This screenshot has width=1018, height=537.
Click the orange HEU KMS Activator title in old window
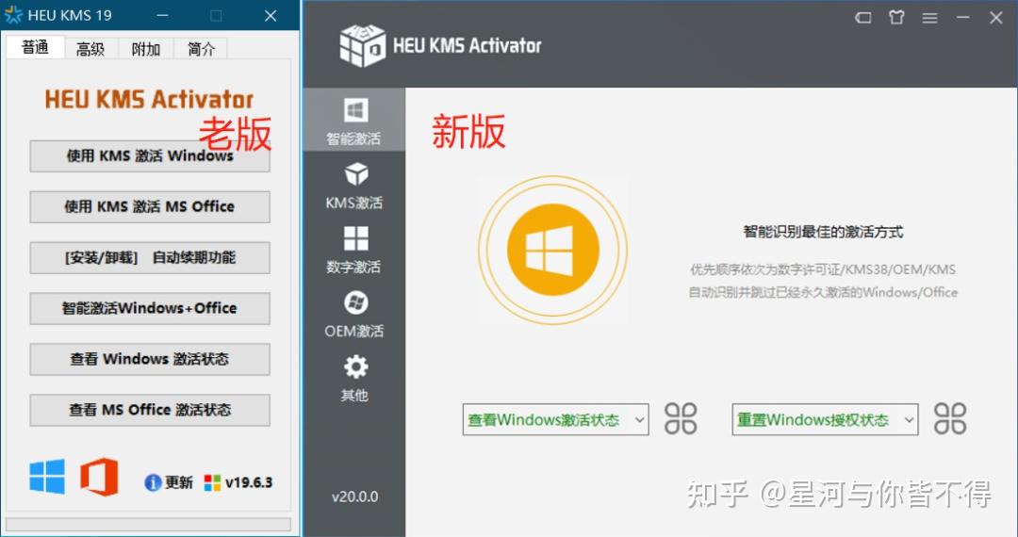pyautogui.click(x=149, y=100)
